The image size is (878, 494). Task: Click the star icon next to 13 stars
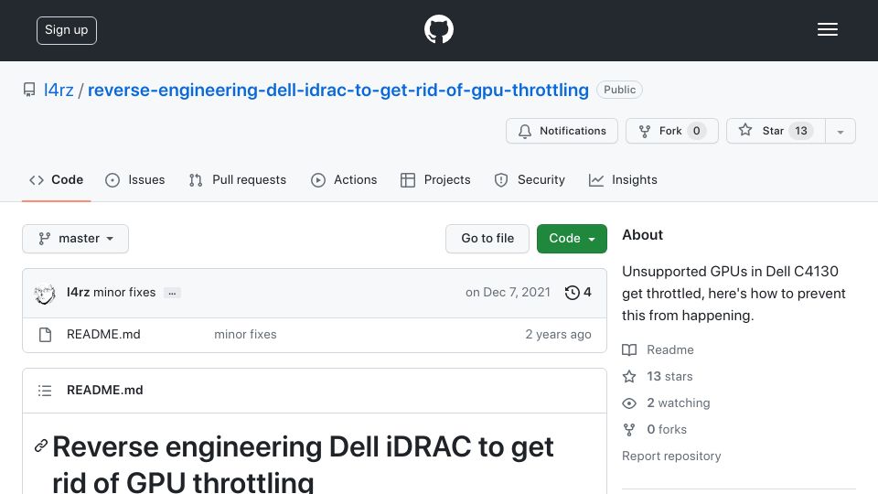click(629, 376)
